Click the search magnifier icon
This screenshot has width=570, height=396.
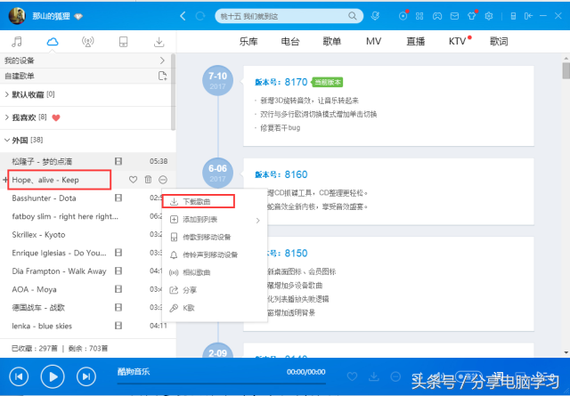pos(353,16)
